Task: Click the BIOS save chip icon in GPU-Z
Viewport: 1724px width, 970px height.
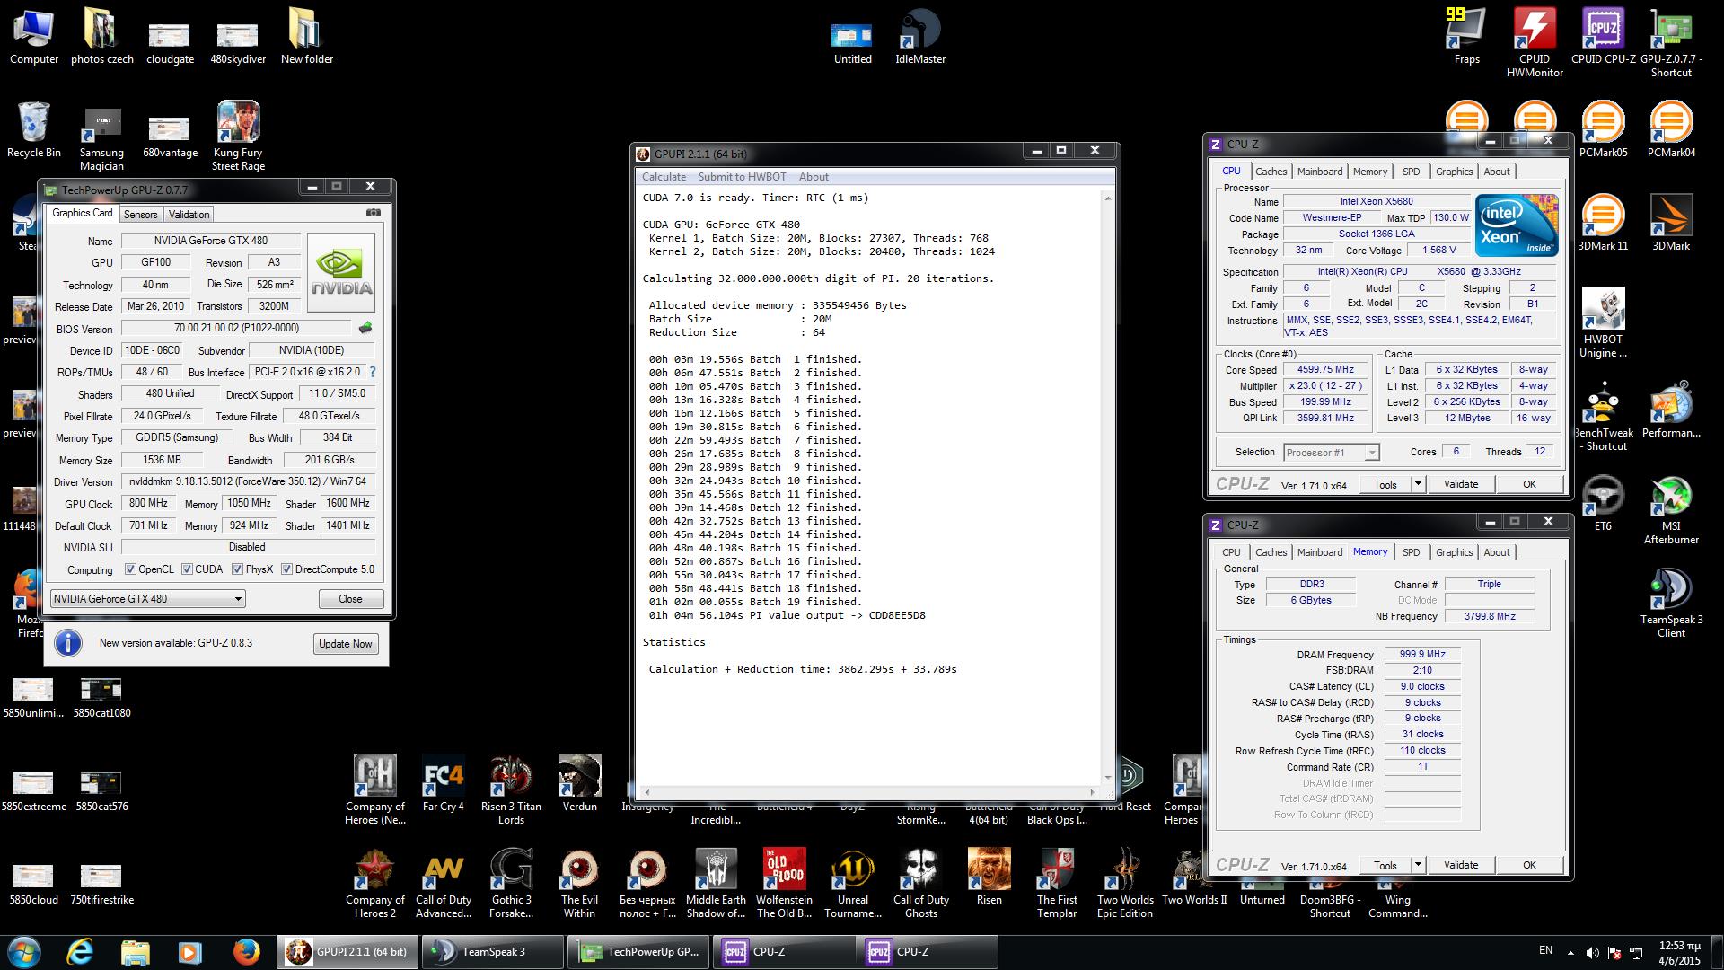Action: pyautogui.click(x=365, y=328)
